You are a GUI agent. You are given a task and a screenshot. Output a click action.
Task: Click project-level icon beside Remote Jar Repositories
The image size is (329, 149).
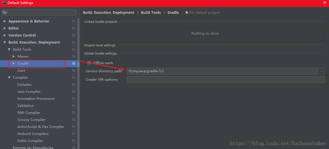click(x=74, y=148)
